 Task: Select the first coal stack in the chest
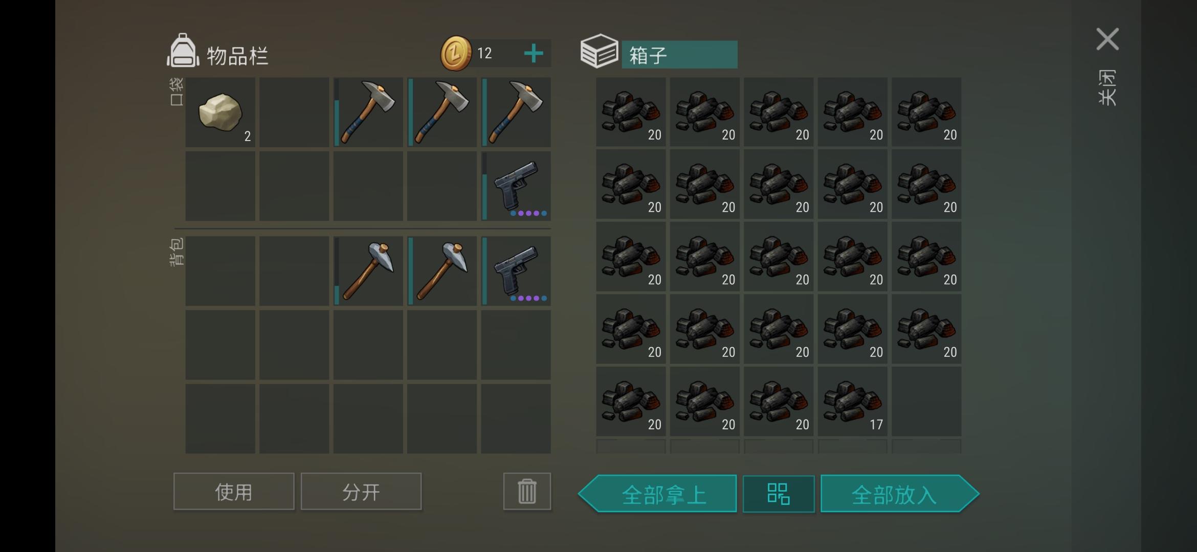click(631, 112)
